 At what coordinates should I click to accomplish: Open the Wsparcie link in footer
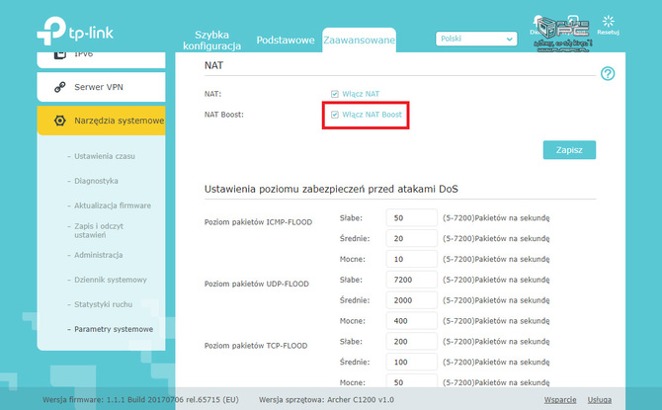[559, 400]
